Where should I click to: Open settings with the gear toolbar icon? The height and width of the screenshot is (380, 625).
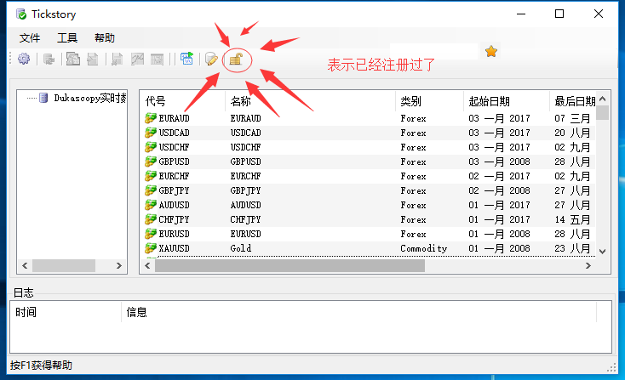tap(24, 59)
